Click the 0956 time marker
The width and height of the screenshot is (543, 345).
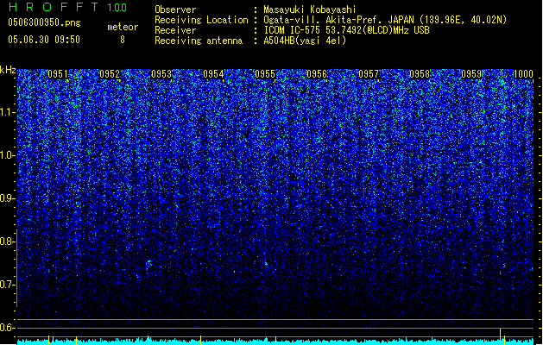tap(317, 74)
